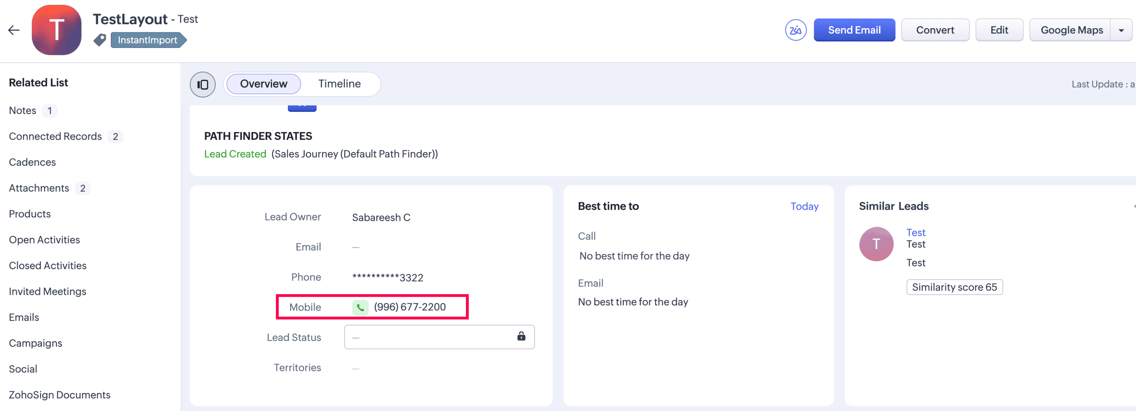Click the back arrow icon

[14, 30]
